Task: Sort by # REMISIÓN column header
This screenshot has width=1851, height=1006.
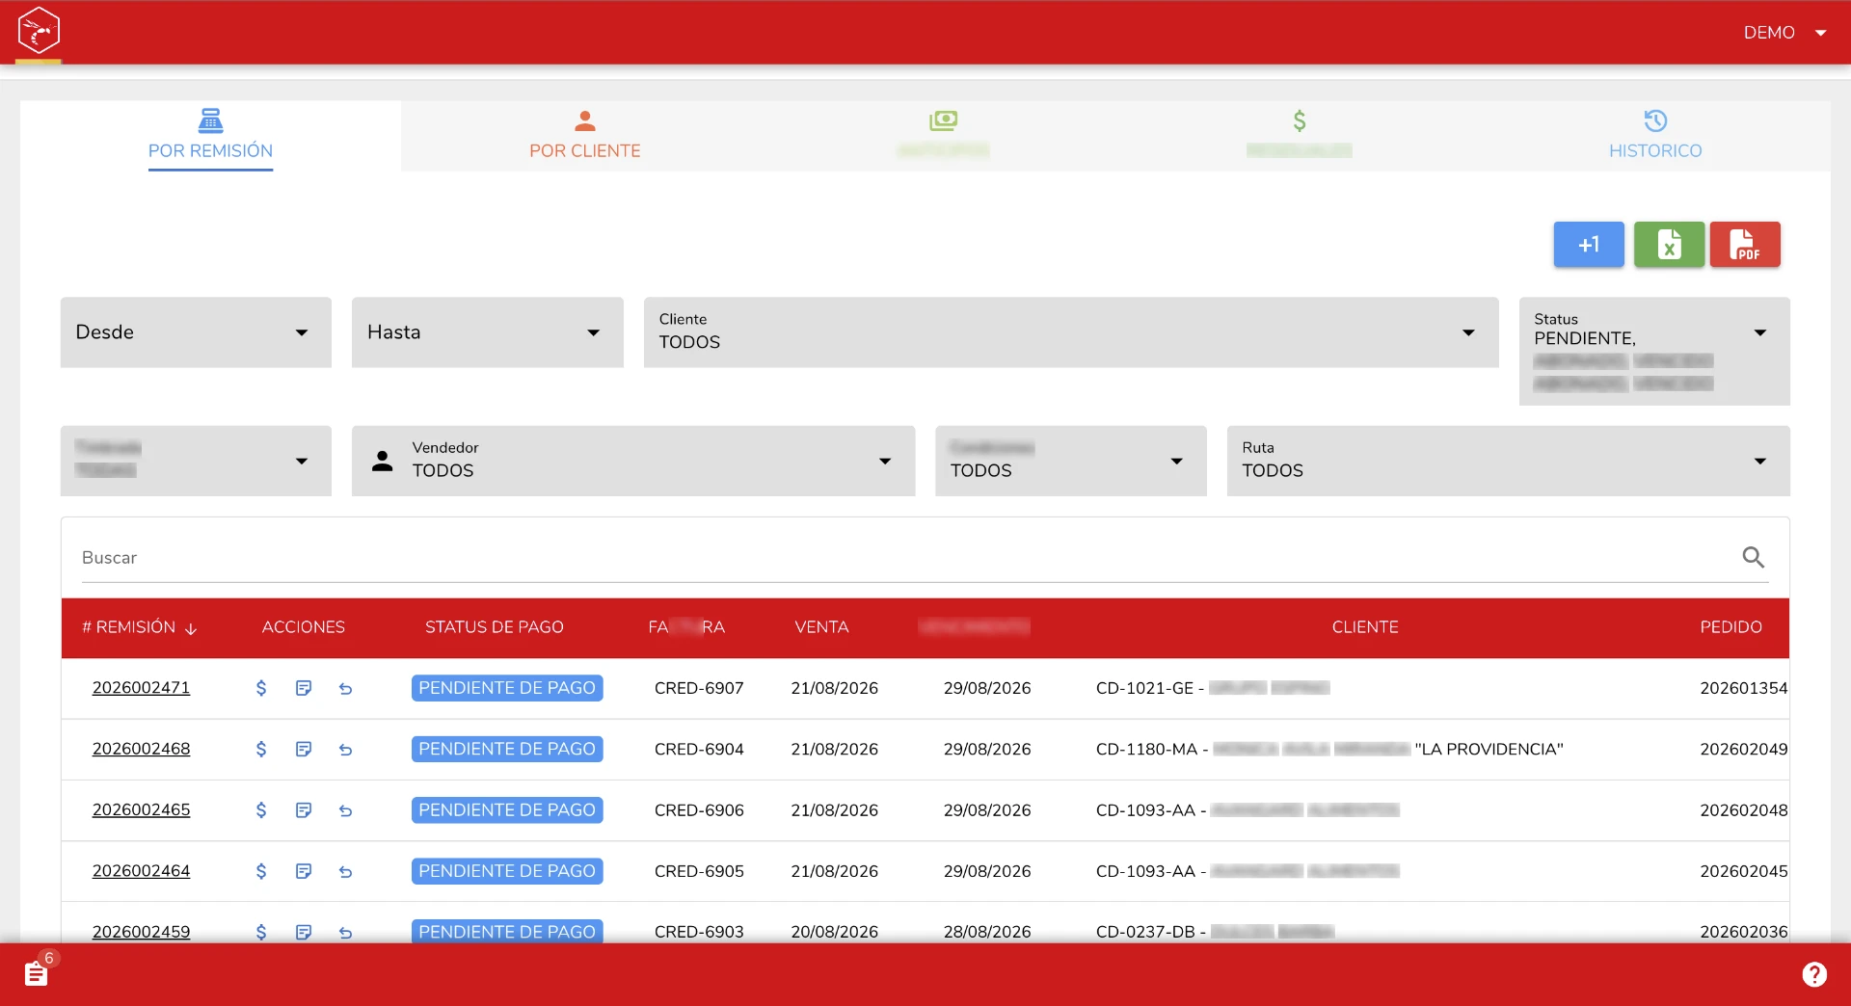Action: tap(140, 627)
